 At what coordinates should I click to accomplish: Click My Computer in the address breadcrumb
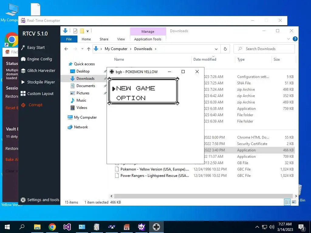coord(116,49)
